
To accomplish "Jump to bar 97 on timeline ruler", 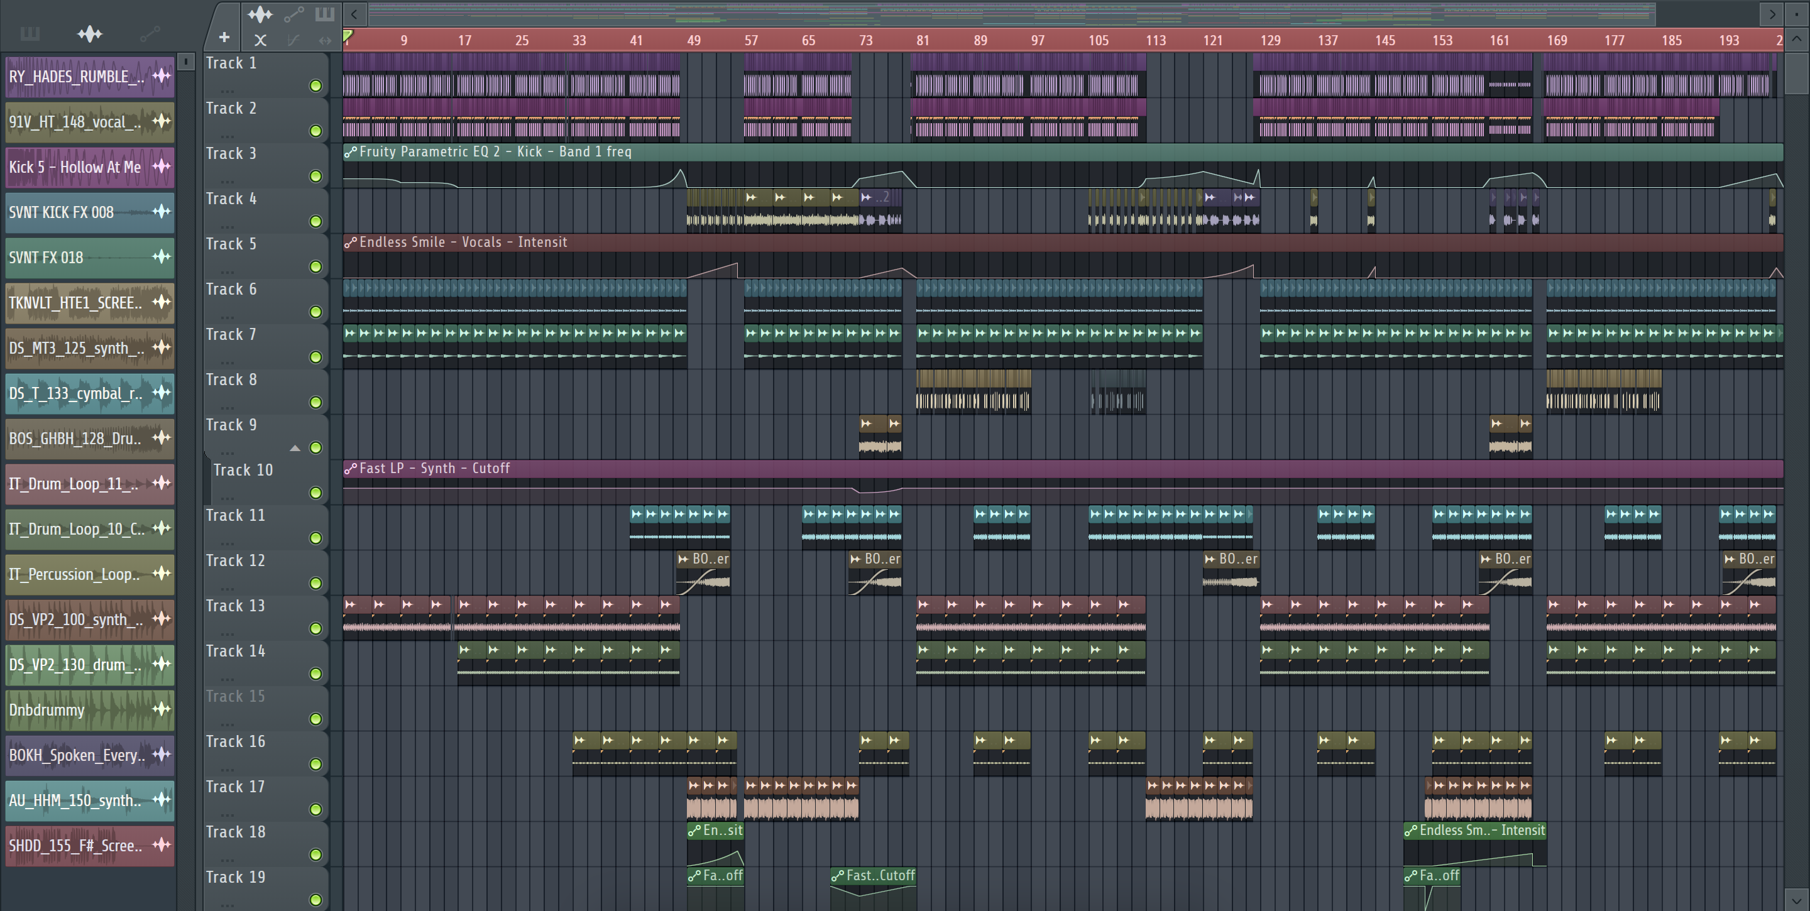I will pyautogui.click(x=1038, y=40).
